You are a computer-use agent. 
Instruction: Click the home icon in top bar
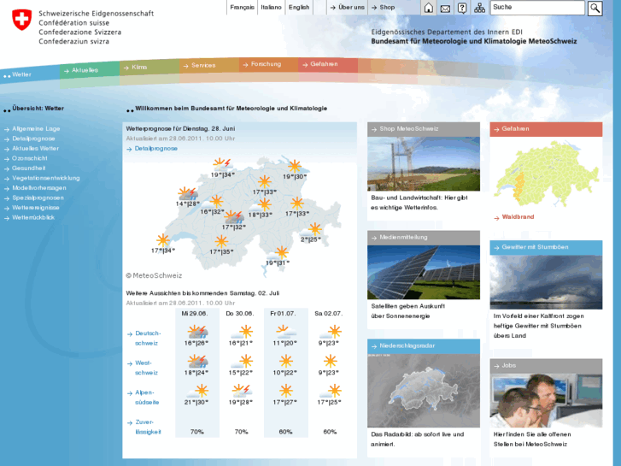pos(429,8)
